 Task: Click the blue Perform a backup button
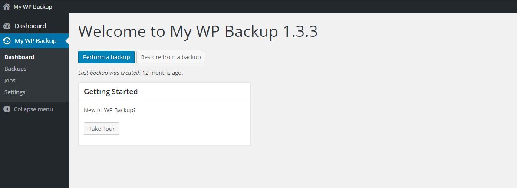(x=106, y=57)
